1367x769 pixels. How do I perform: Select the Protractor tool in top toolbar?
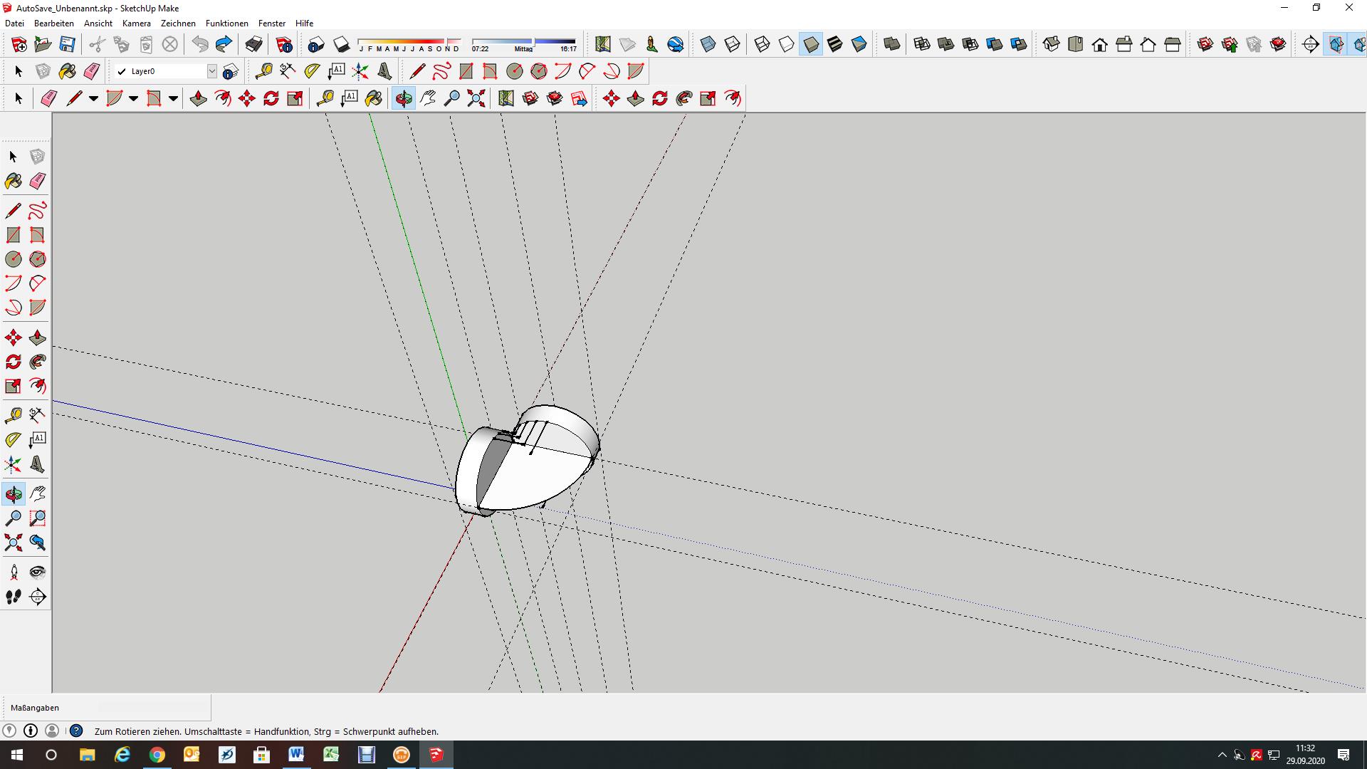pos(312,71)
